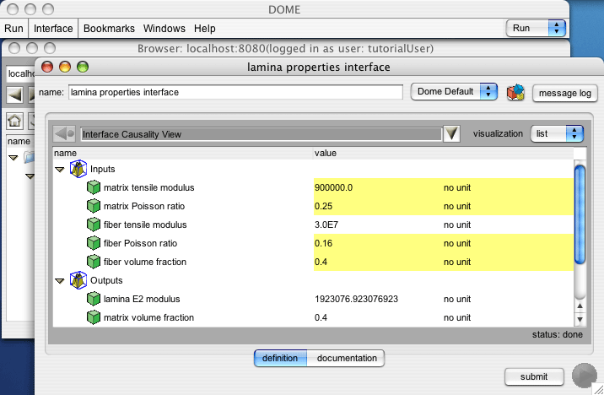Screen dimensions: 604x395
Task: Open the Help menu
Action: tap(204, 29)
